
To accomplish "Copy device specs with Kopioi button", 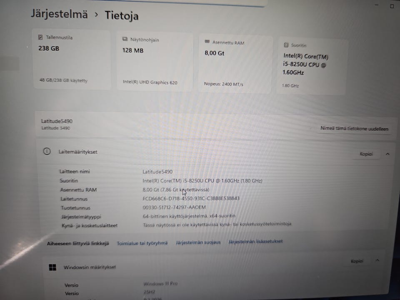I will pos(366,154).
